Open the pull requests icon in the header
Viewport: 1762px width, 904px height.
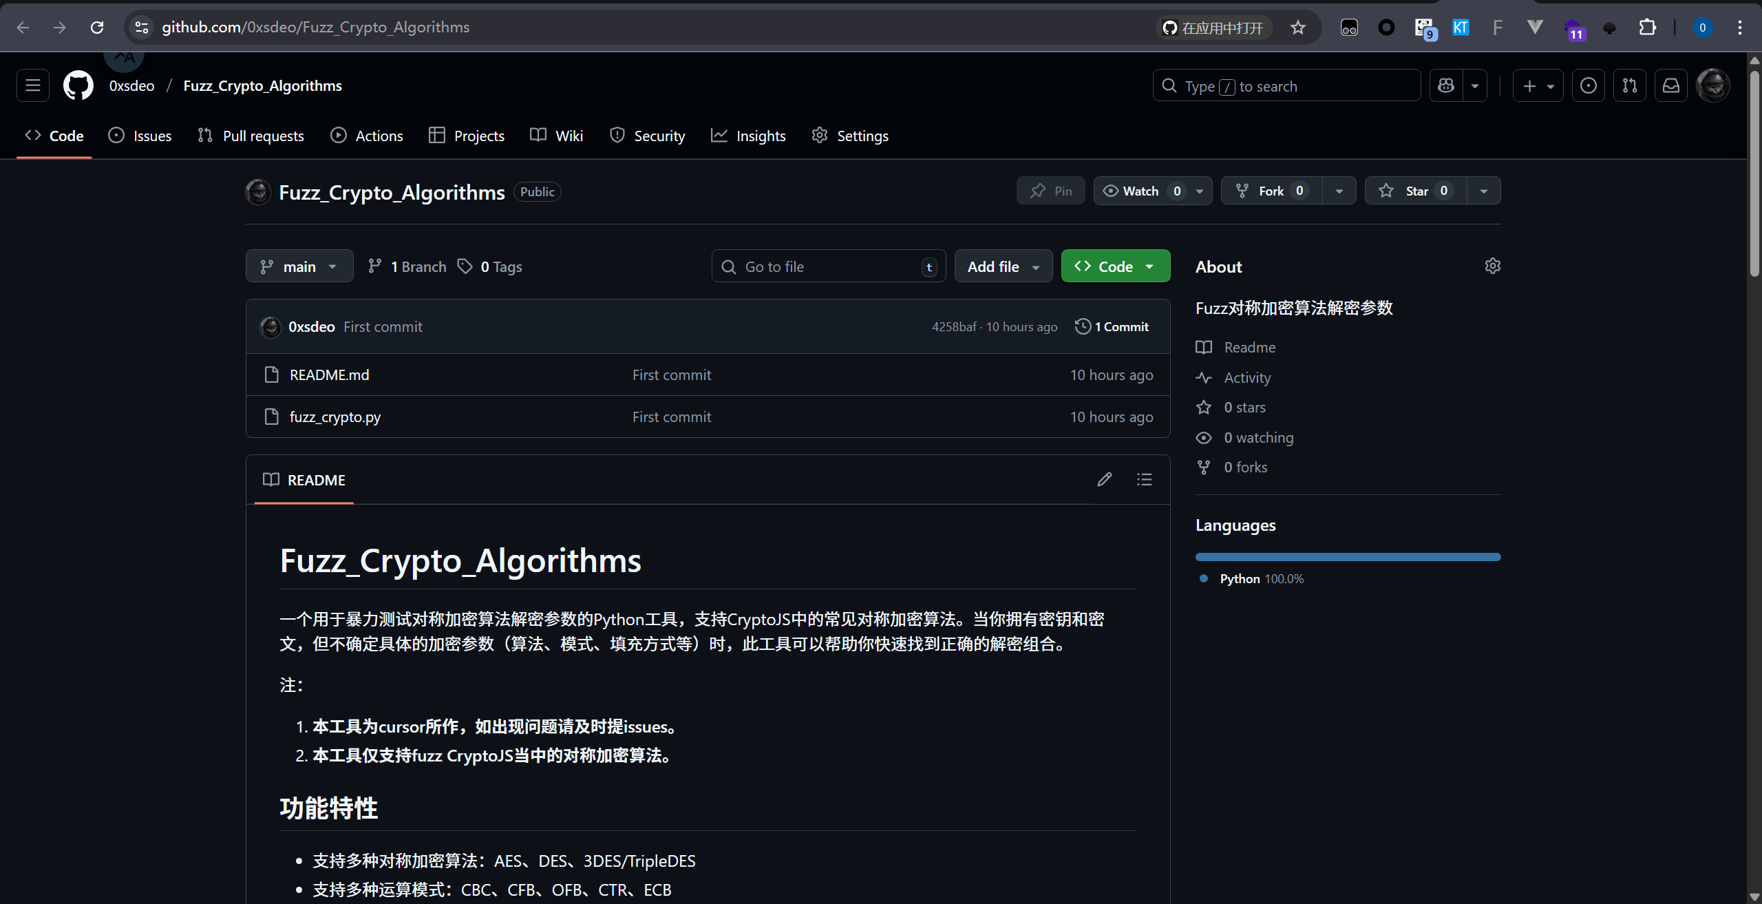coord(1630,86)
